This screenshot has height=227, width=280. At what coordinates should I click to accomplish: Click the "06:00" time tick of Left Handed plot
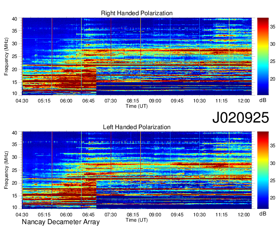pyautogui.click(x=66, y=215)
